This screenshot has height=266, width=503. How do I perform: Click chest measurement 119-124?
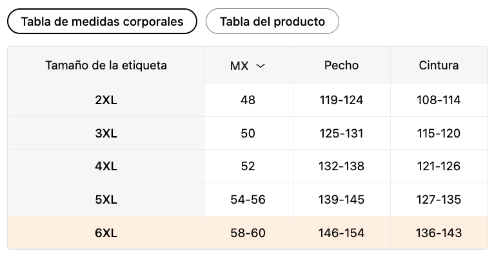341,100
